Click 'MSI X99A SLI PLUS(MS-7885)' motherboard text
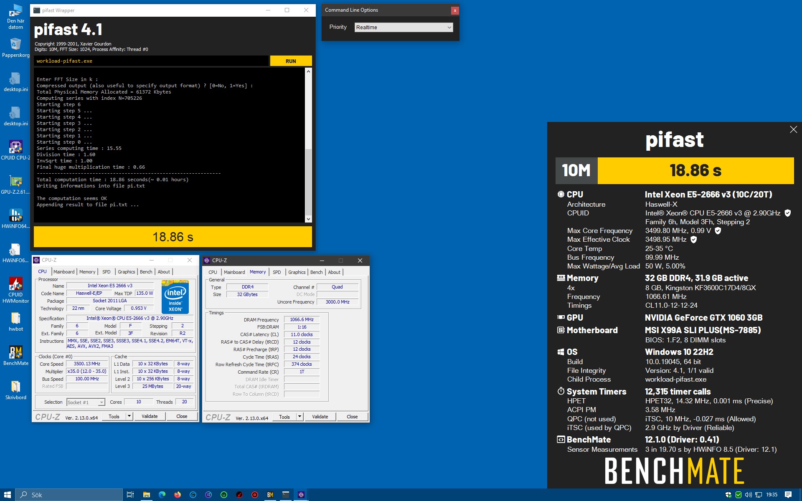The image size is (802, 501). pyautogui.click(x=703, y=330)
